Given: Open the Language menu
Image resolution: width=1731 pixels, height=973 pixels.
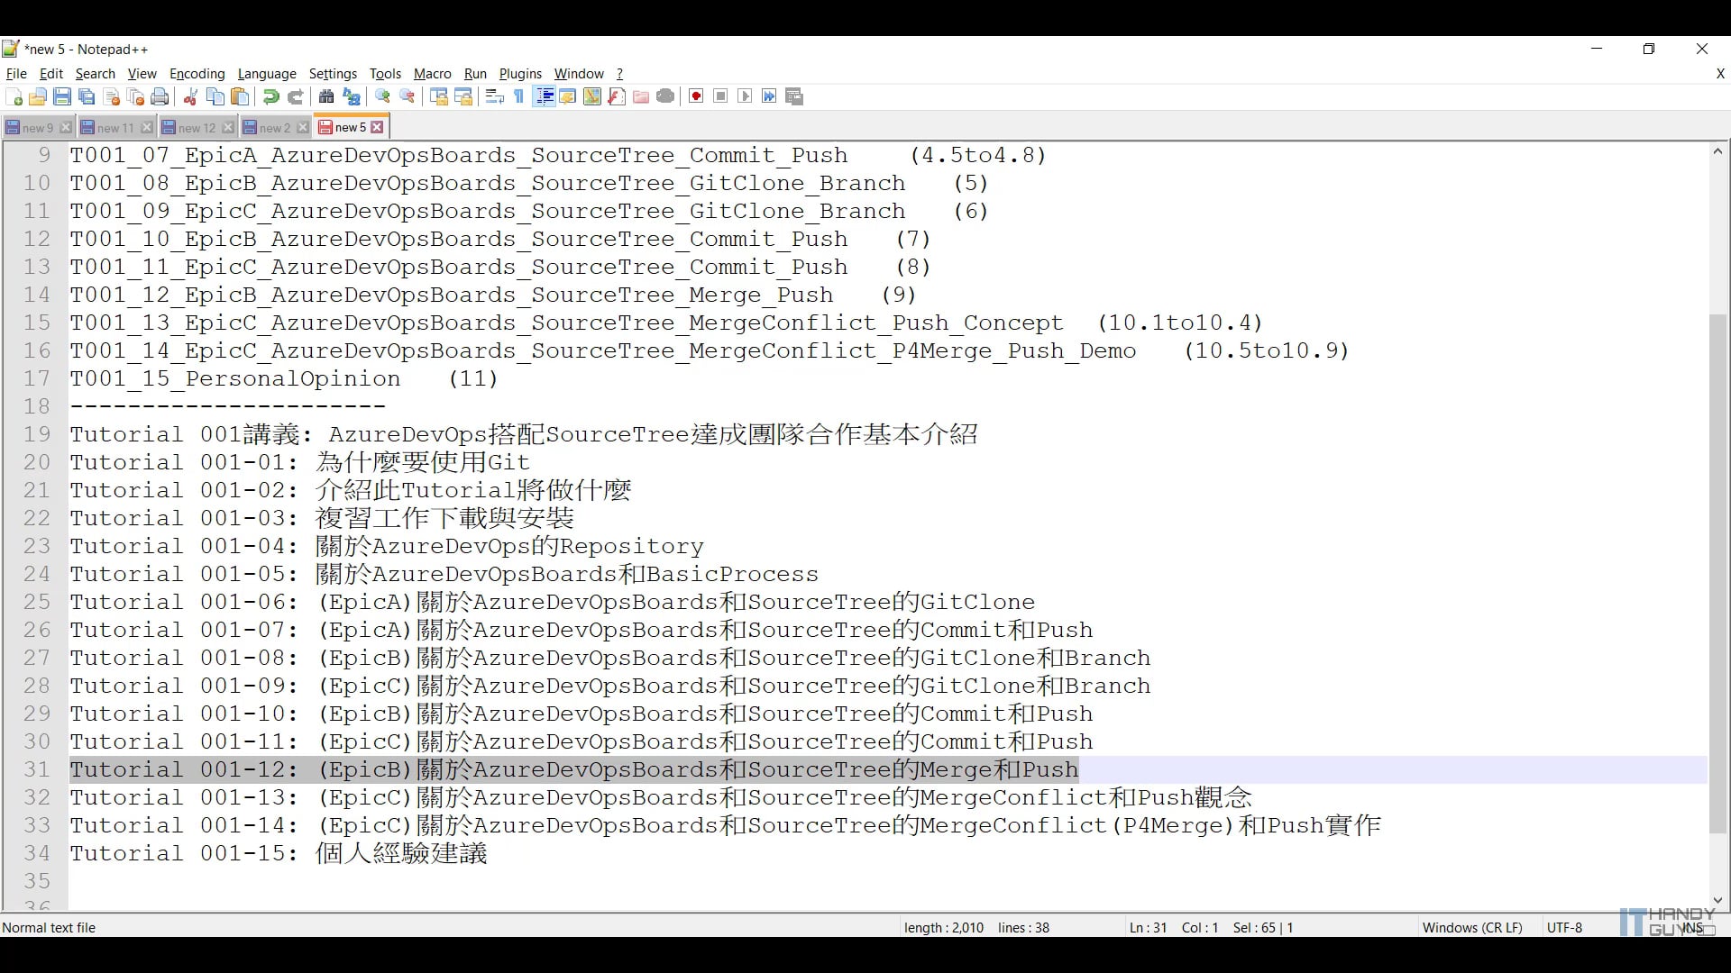Looking at the screenshot, I should point(267,74).
